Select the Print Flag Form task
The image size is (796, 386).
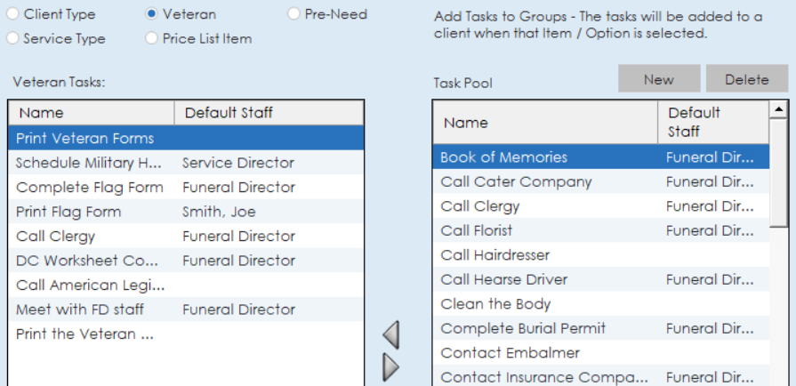coord(186,212)
